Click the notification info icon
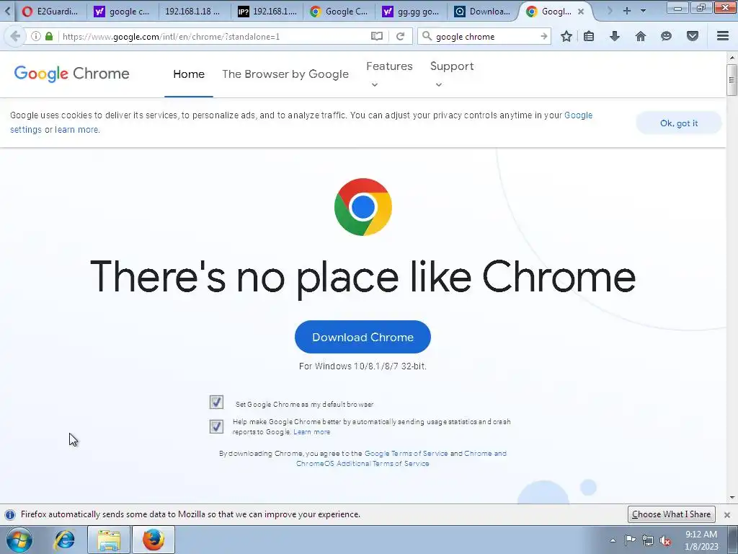The height and width of the screenshot is (554, 738). click(x=10, y=514)
